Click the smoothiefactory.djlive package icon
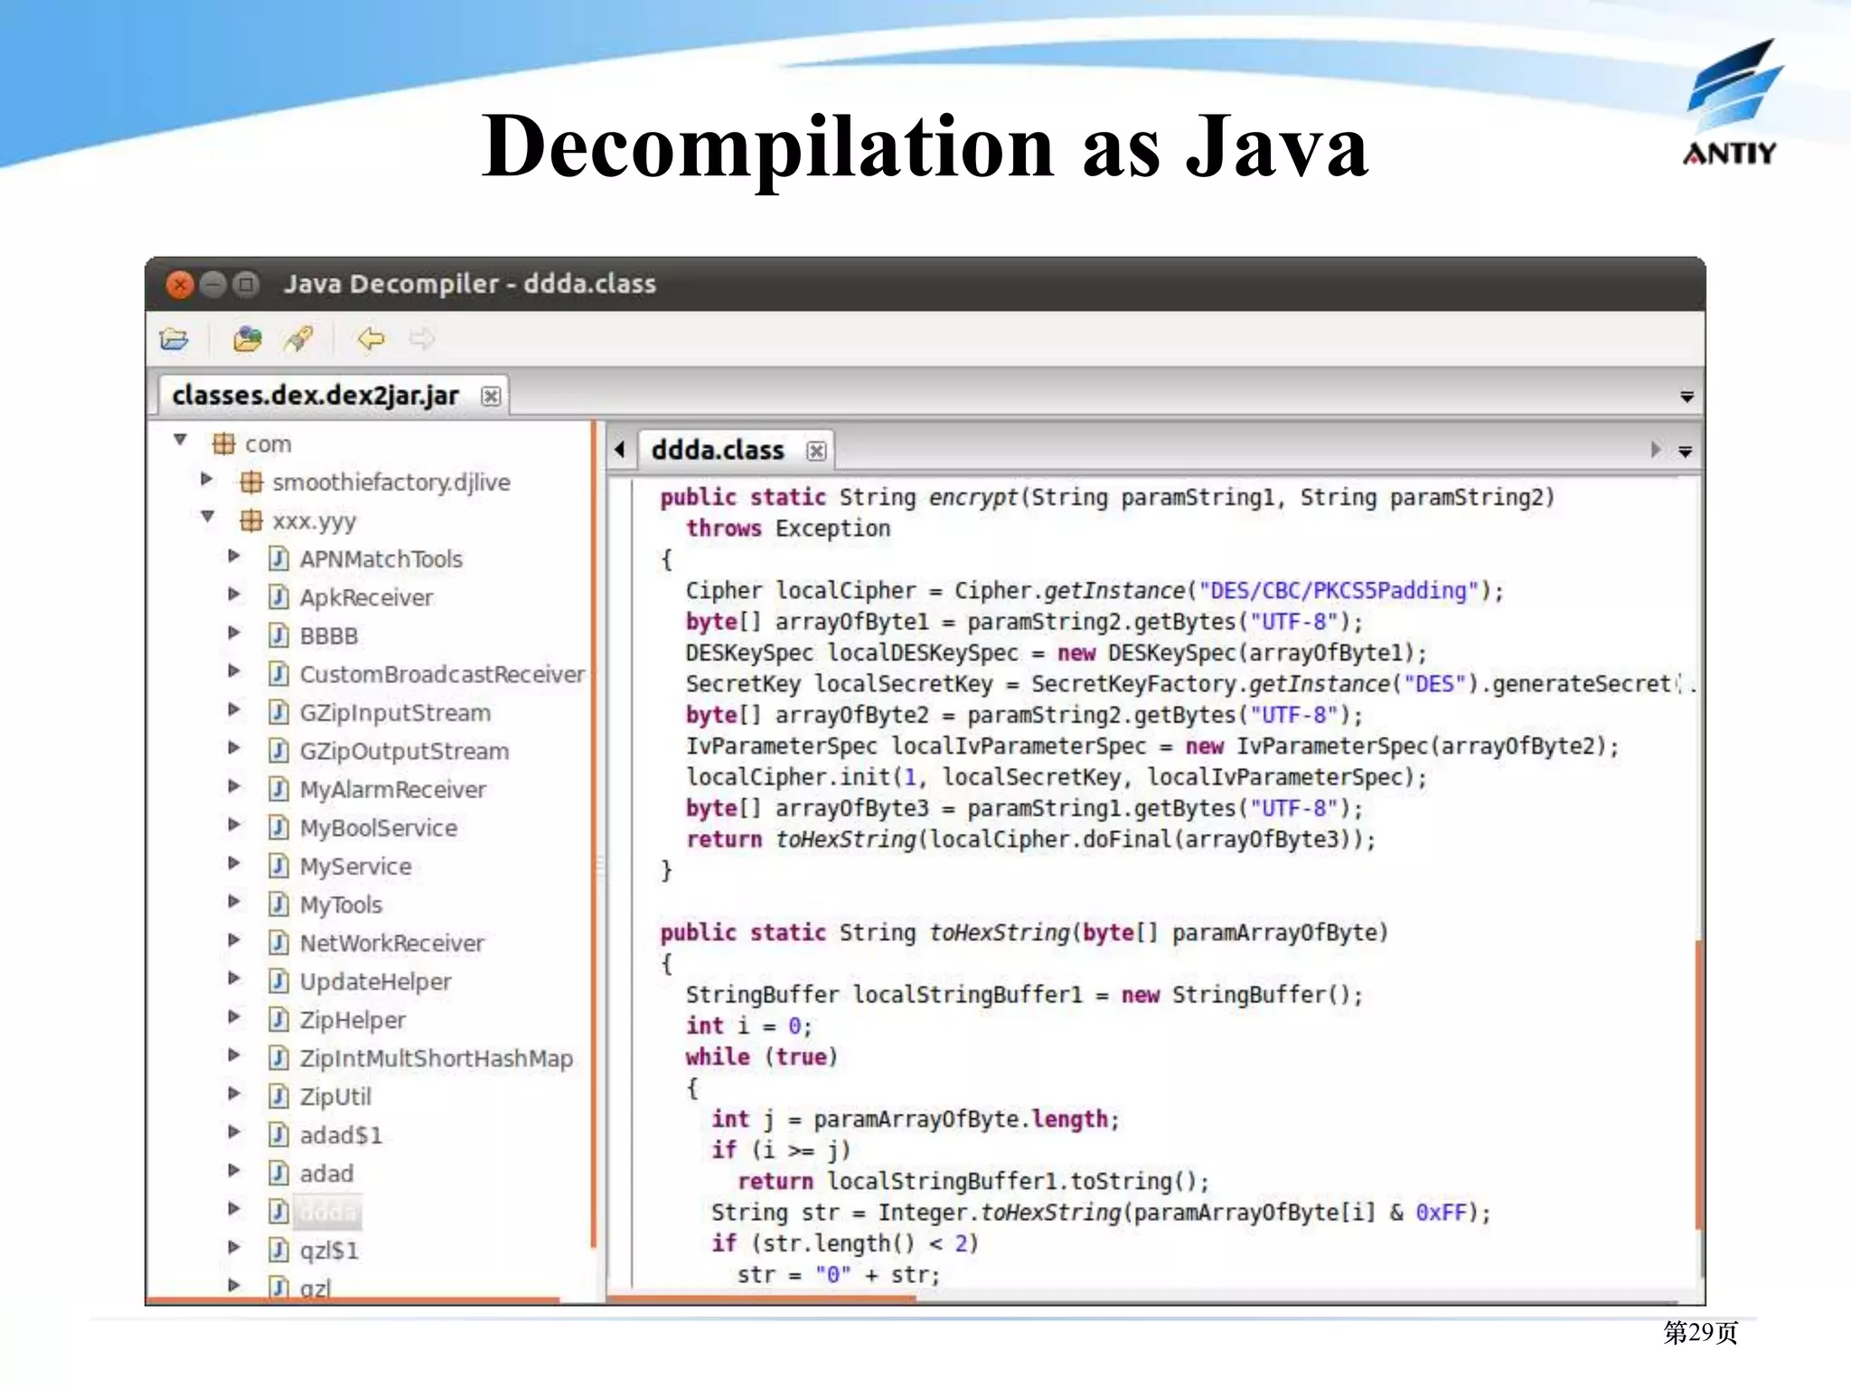The width and height of the screenshot is (1851, 1388). click(251, 482)
